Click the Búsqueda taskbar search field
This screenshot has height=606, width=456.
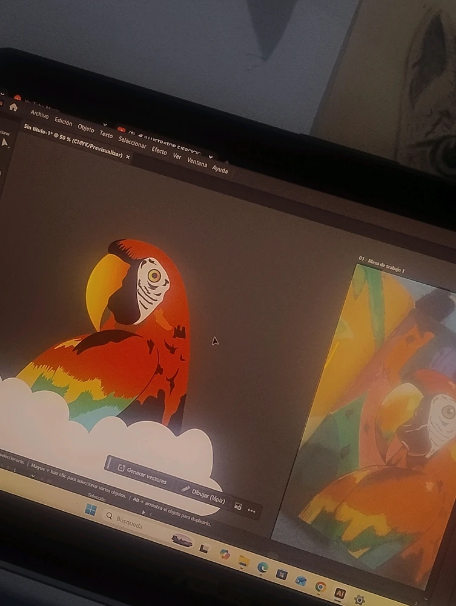(128, 523)
